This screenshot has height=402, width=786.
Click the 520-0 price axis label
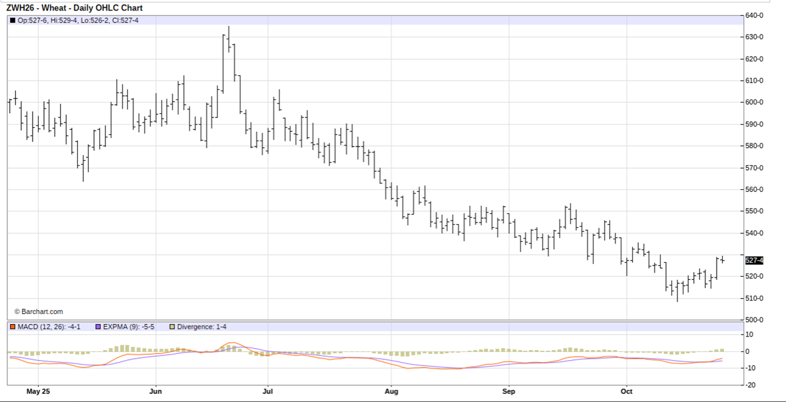click(x=755, y=276)
